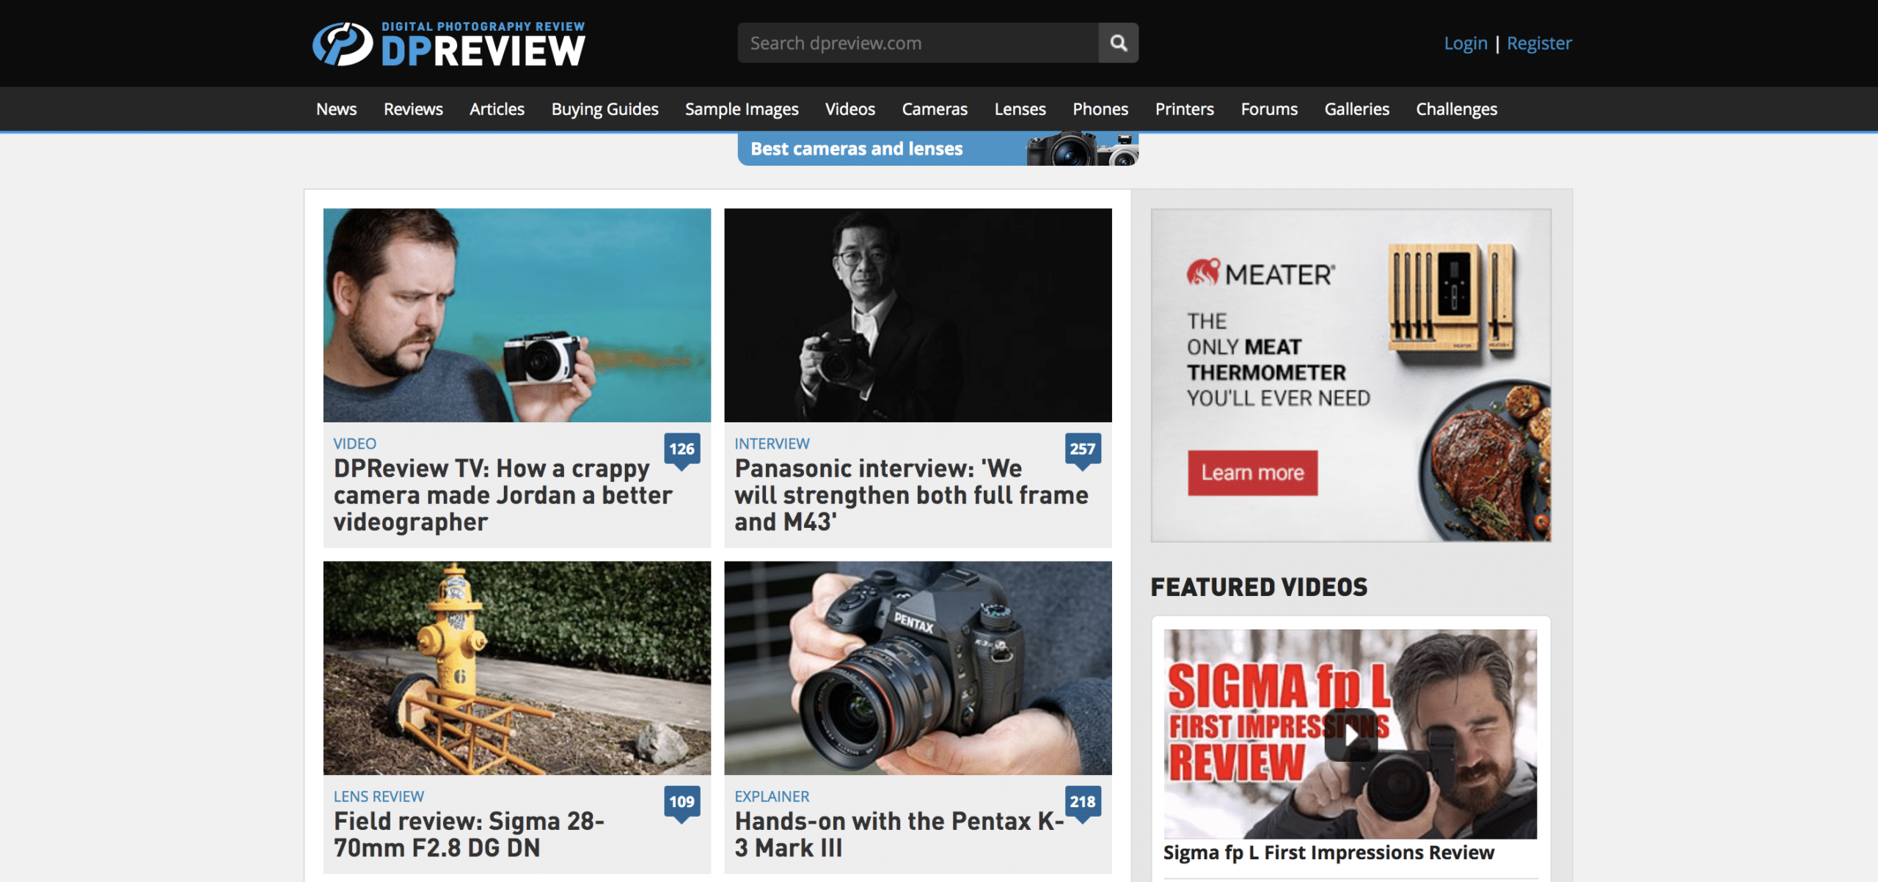Go to the Printers section
Image resolution: width=1878 pixels, height=882 pixels.
pos(1184,109)
